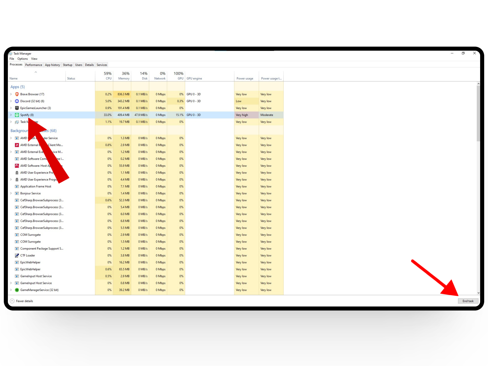Click the GameManagerService green icon
This screenshot has height=366, width=488.
click(x=17, y=290)
